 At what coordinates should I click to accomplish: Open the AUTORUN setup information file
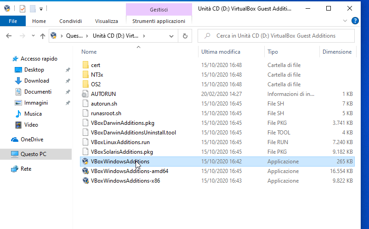(x=103, y=94)
